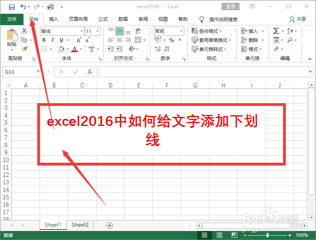Open the text orientation tool
The width and height of the screenshot is (316, 240).
click(x=132, y=49)
